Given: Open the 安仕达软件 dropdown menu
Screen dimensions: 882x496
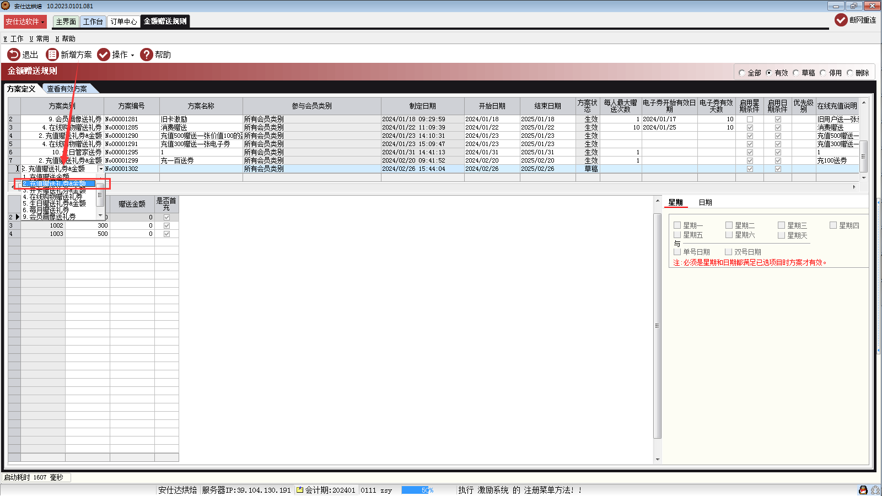Looking at the screenshot, I should pos(25,21).
